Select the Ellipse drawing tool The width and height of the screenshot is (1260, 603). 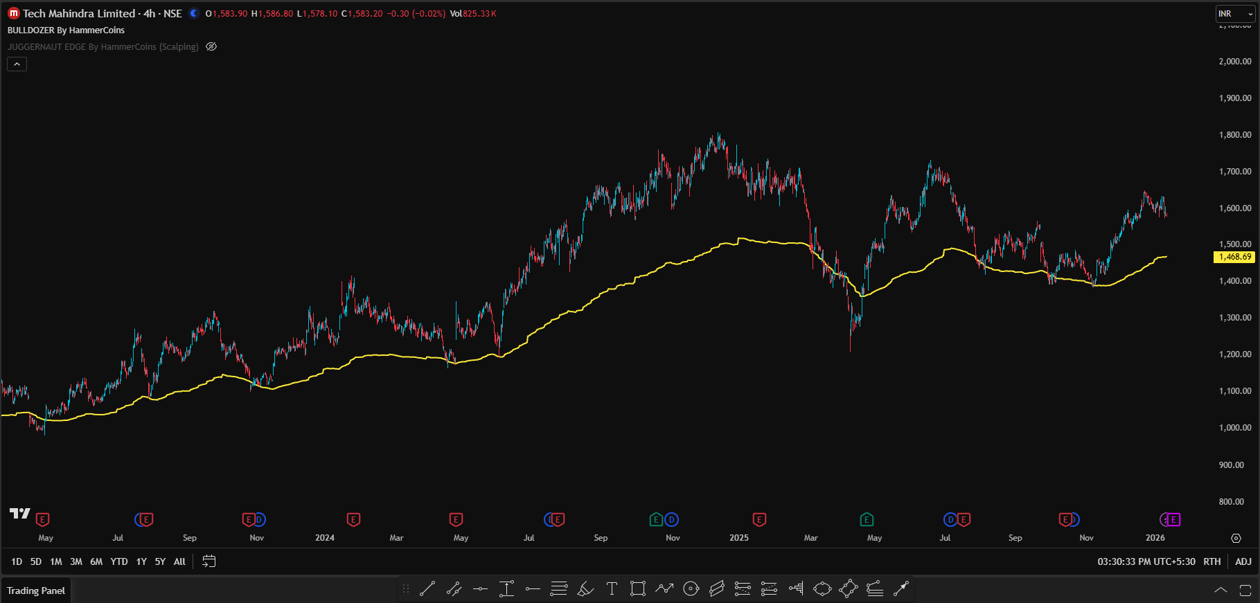pyautogui.click(x=822, y=588)
